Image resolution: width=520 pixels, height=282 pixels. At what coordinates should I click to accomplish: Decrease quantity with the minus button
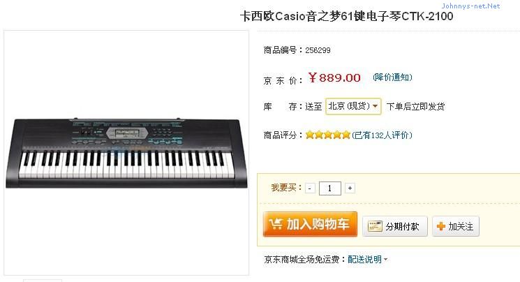(x=310, y=188)
